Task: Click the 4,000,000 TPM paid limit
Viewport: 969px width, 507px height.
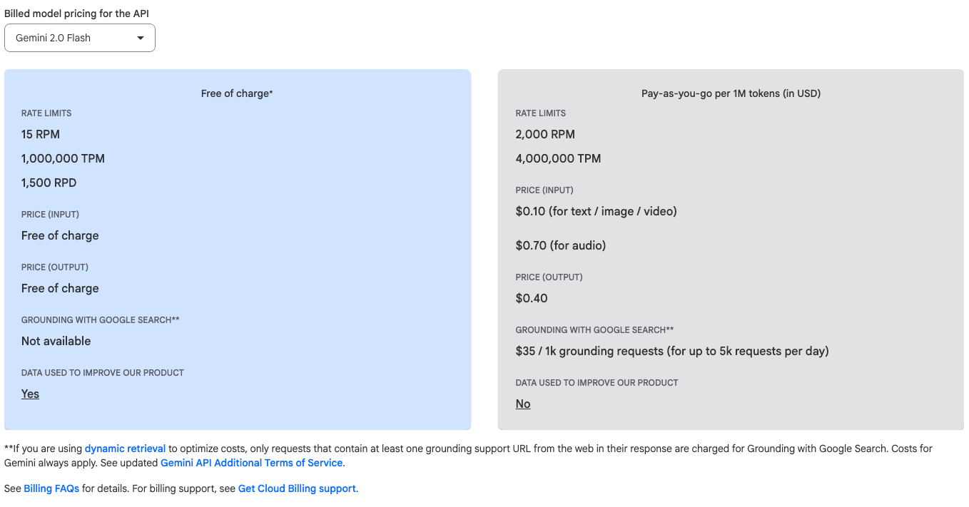Action: [558, 158]
